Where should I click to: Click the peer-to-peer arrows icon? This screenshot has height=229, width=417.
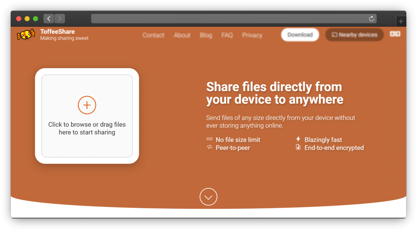tap(209, 147)
